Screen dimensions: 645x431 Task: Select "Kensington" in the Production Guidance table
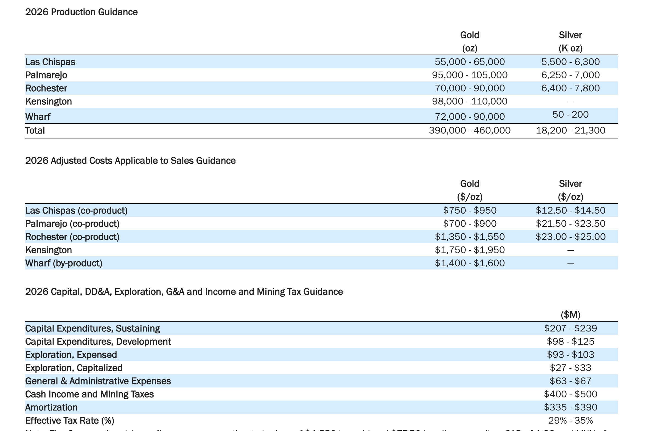48,101
